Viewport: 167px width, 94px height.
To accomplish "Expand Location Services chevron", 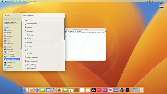I will (x=61, y=24).
